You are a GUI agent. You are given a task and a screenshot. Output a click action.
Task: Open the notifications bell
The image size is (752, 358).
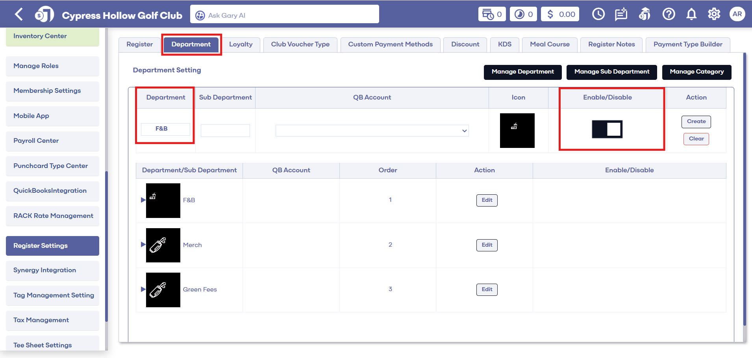click(691, 15)
